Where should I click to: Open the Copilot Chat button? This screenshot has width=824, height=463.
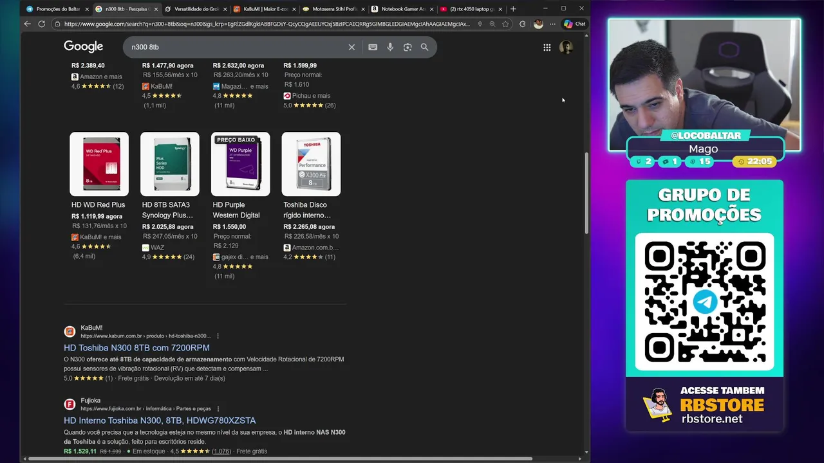click(x=574, y=24)
